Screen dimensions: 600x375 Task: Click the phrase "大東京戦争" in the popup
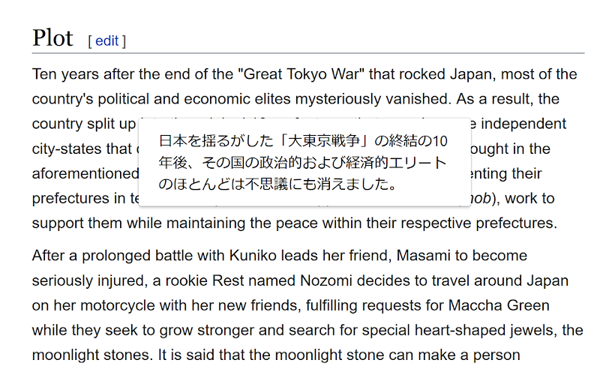click(x=324, y=141)
